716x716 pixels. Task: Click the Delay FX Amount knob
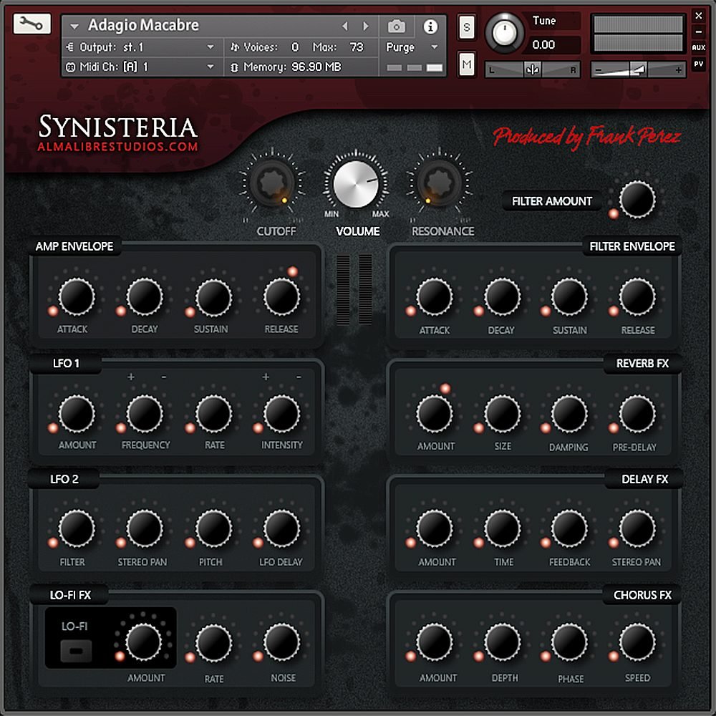pos(435,528)
